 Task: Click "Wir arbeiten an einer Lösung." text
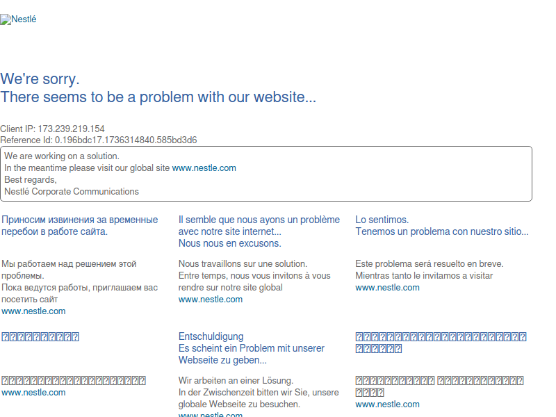236,380
